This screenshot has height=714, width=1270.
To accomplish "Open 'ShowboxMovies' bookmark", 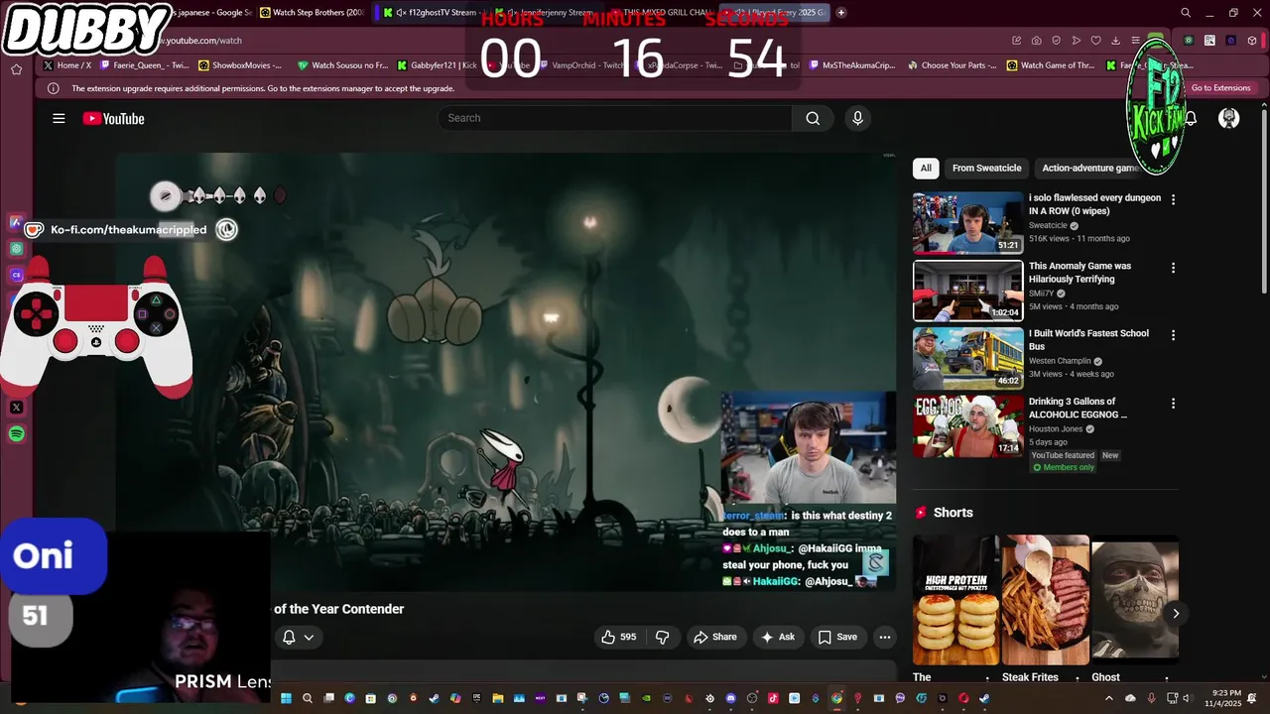I will click(240, 65).
